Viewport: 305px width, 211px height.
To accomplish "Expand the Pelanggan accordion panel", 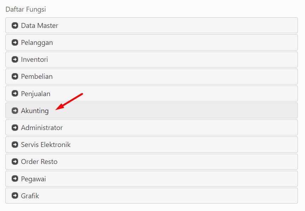I will [x=151, y=42].
